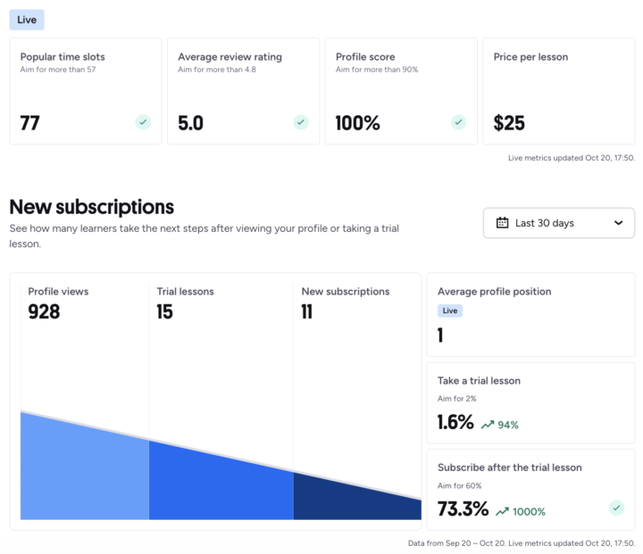Open the Average profile position card

pyautogui.click(x=530, y=315)
